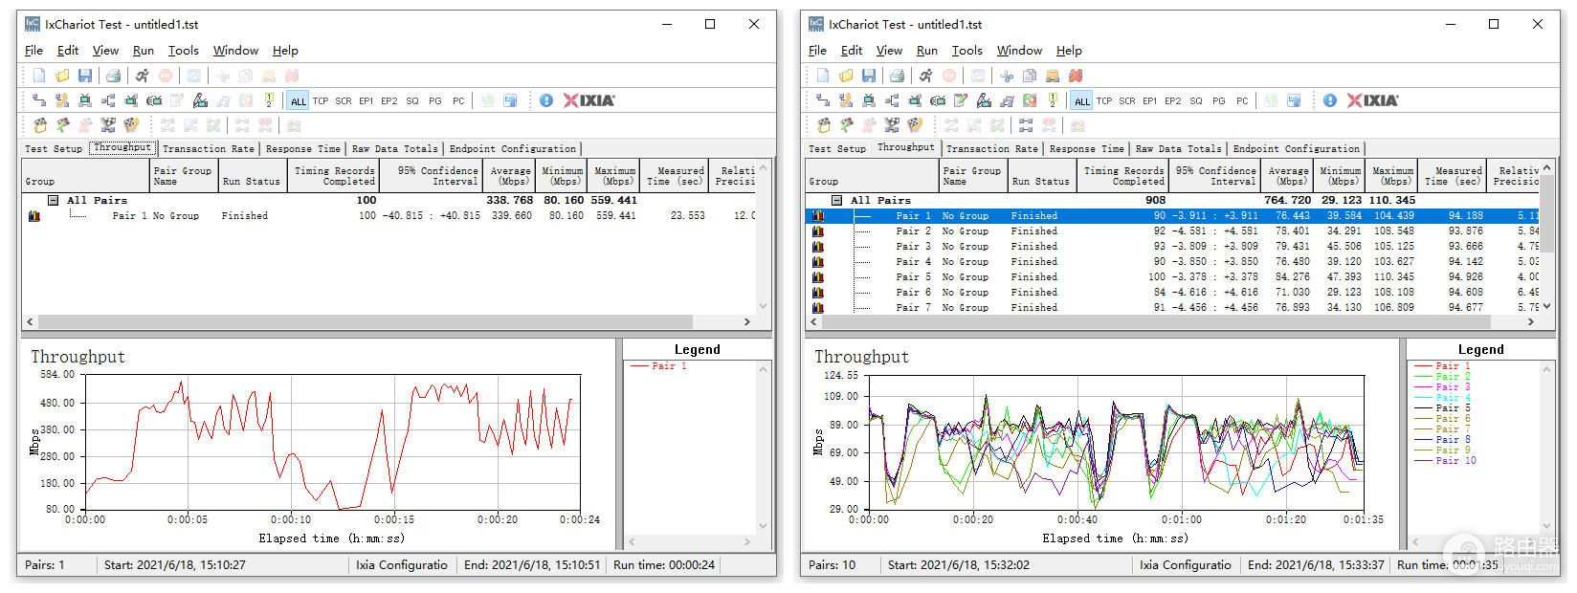Collapse the All Pairs group in right window
Viewport: 1577px width, 593px height.
(x=837, y=201)
